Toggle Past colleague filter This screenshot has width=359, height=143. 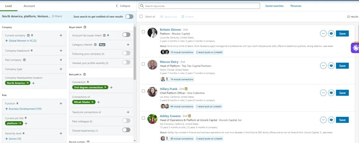(x=126, y=121)
